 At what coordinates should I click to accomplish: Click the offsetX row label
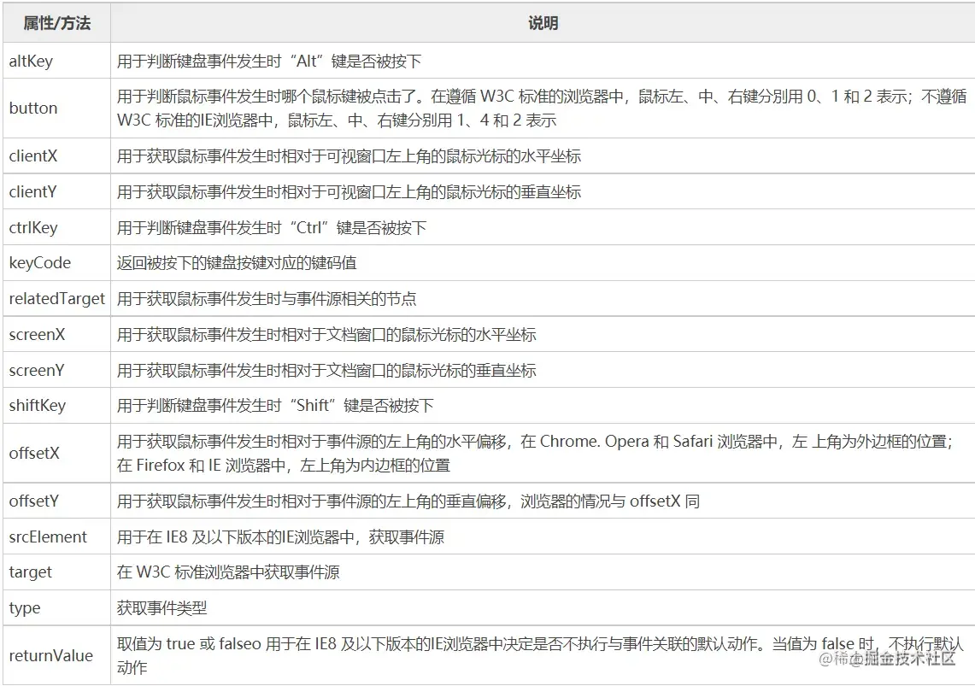coord(36,453)
